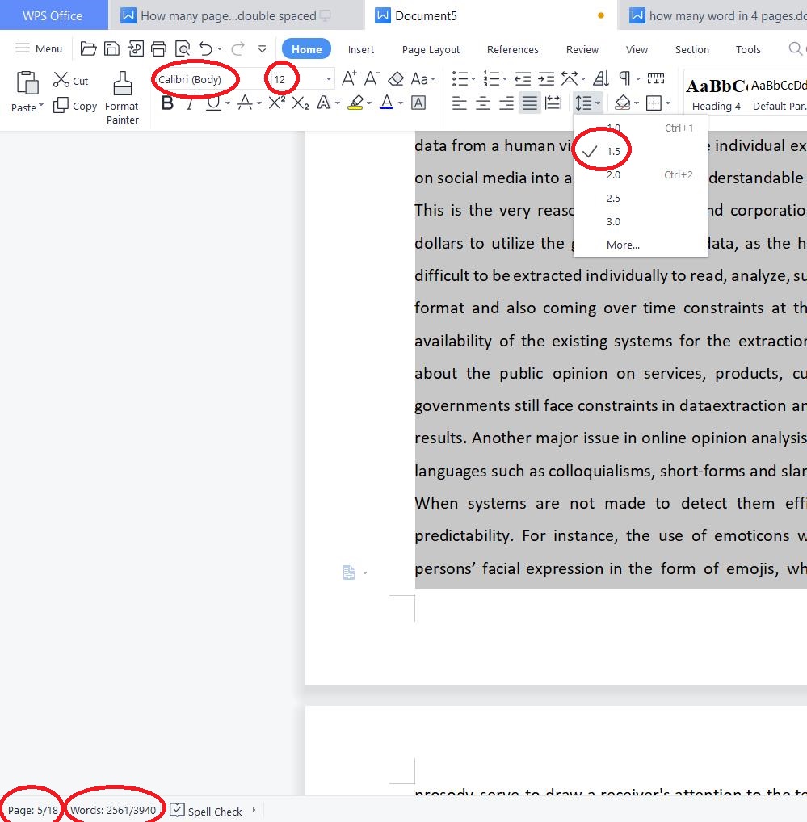Open the print preview
The image size is (807, 822).
[183, 48]
